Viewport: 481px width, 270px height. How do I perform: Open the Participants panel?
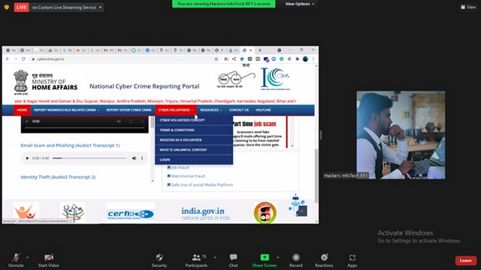click(x=196, y=260)
